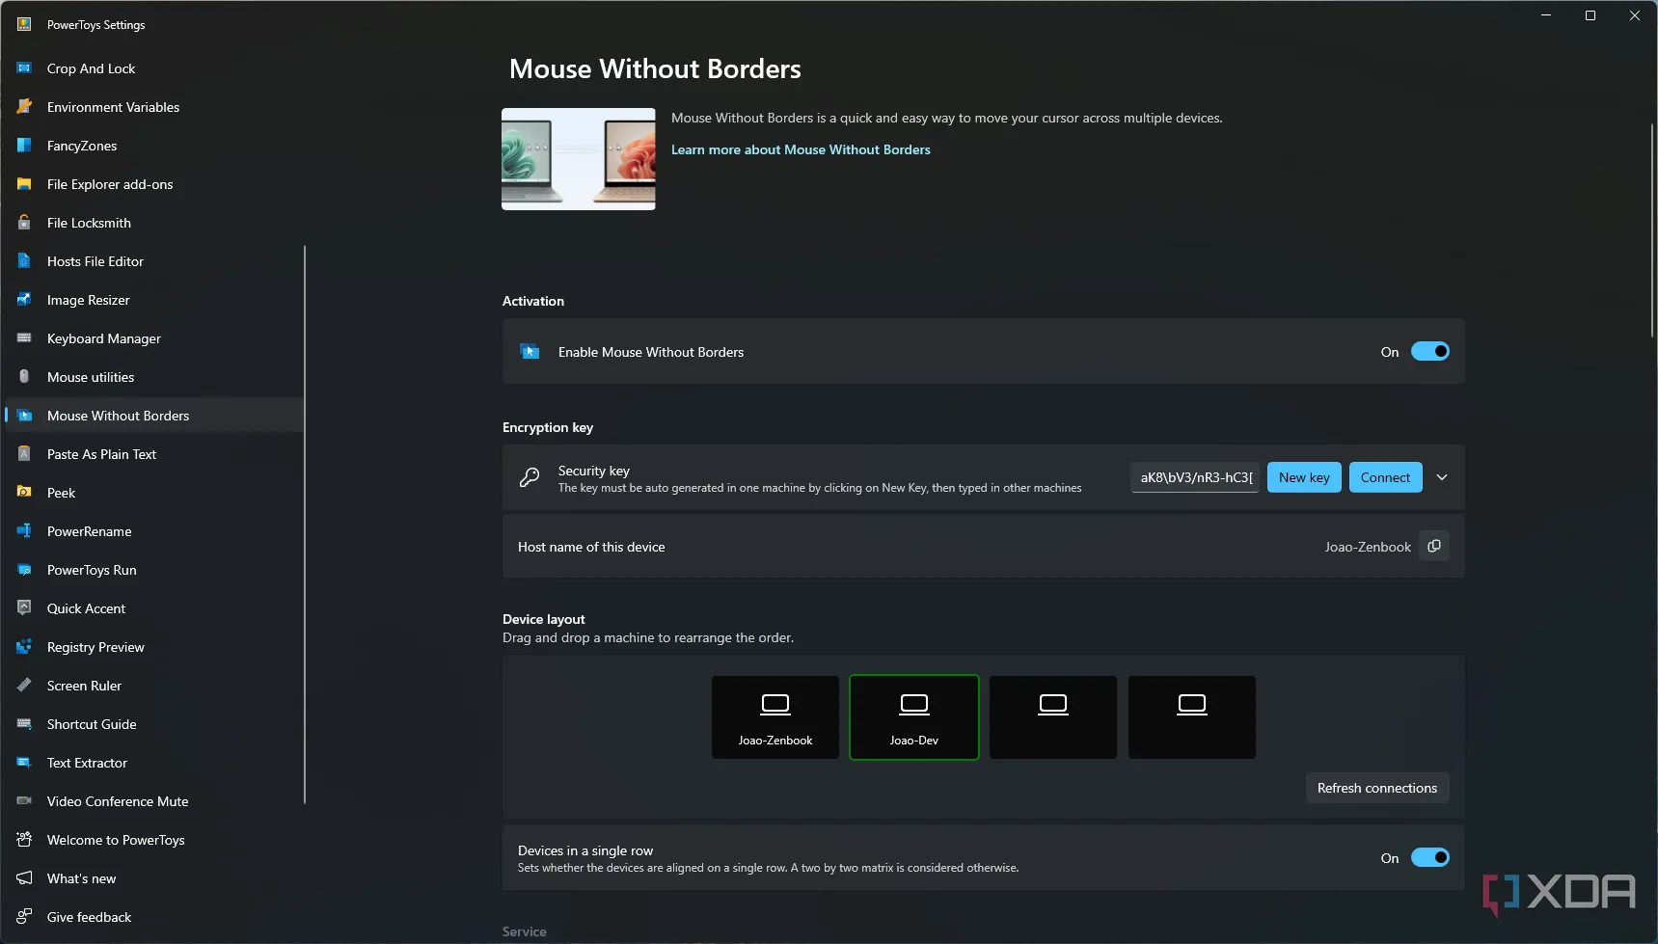This screenshot has width=1658, height=944.
Task: Click the Mouse utilities icon
Action: point(24,377)
